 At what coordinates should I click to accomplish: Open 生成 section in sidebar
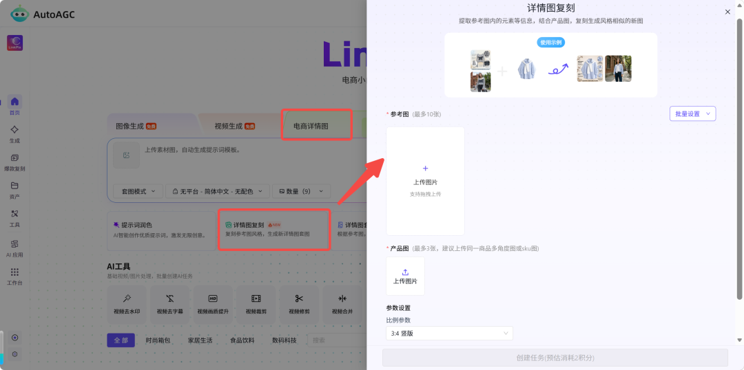click(x=14, y=134)
